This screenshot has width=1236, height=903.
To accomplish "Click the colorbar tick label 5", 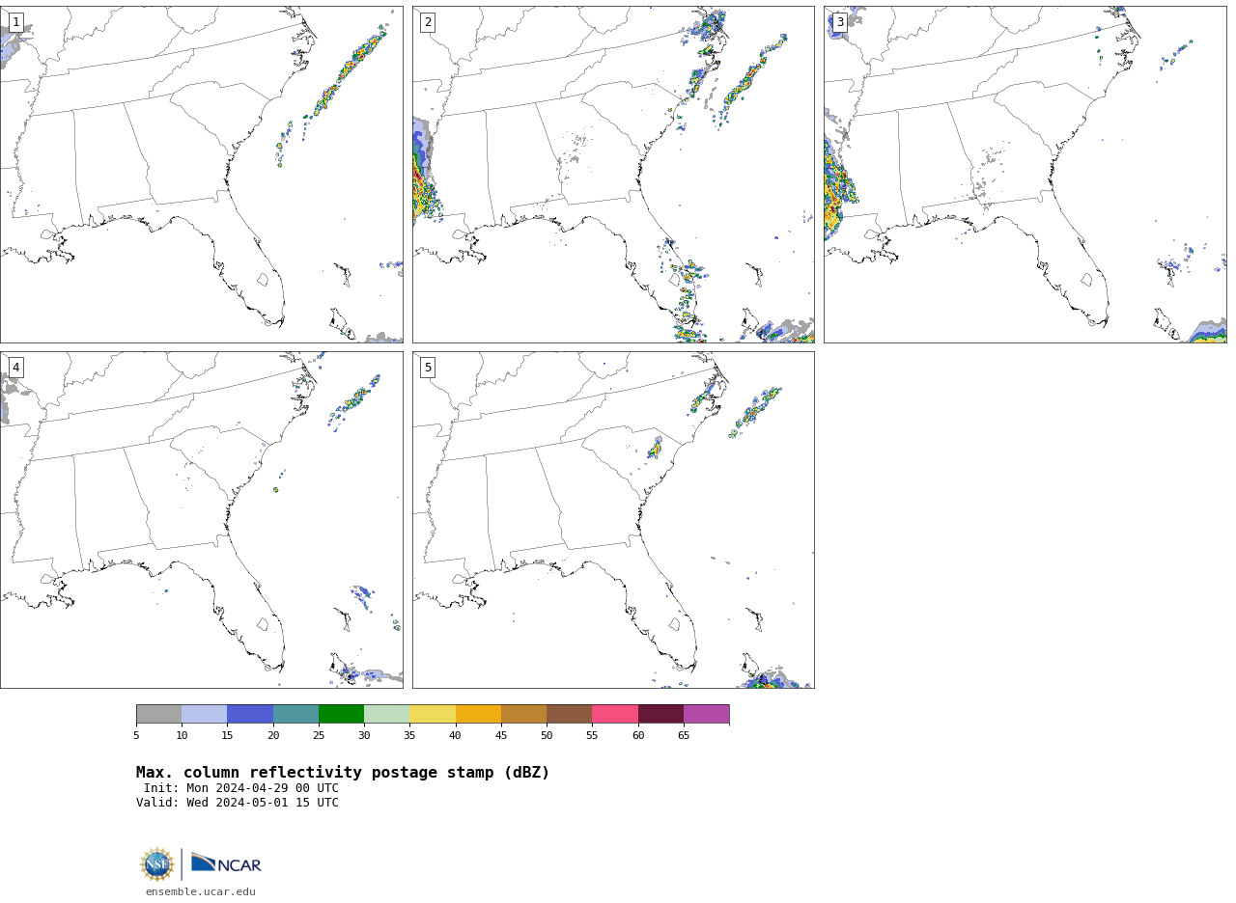I will click(x=136, y=736).
